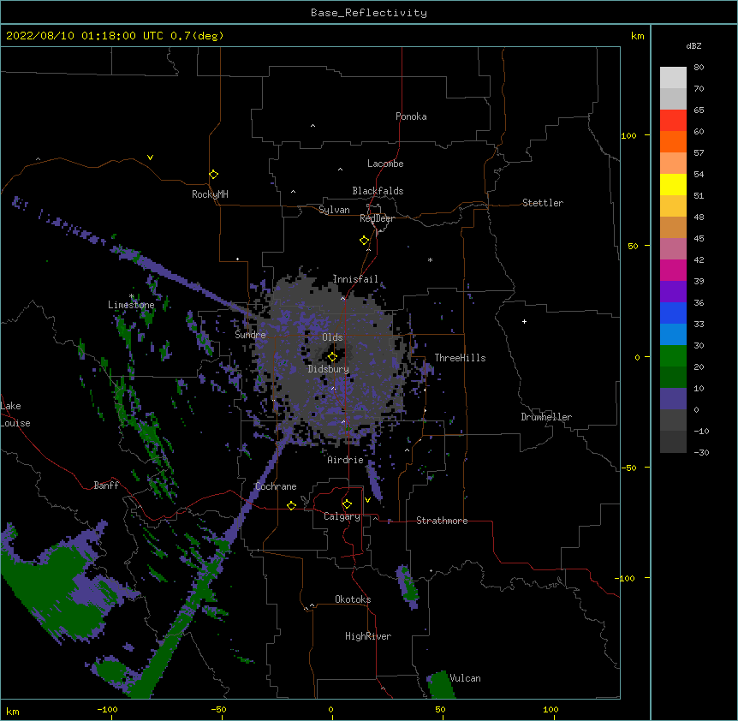738x721 pixels.
Task: Click the yellow V marker northwest of RockyMH
Action: coord(150,158)
